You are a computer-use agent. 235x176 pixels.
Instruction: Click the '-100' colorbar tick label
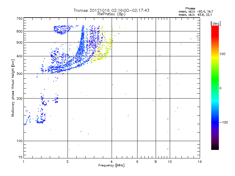[x=224, y=122]
